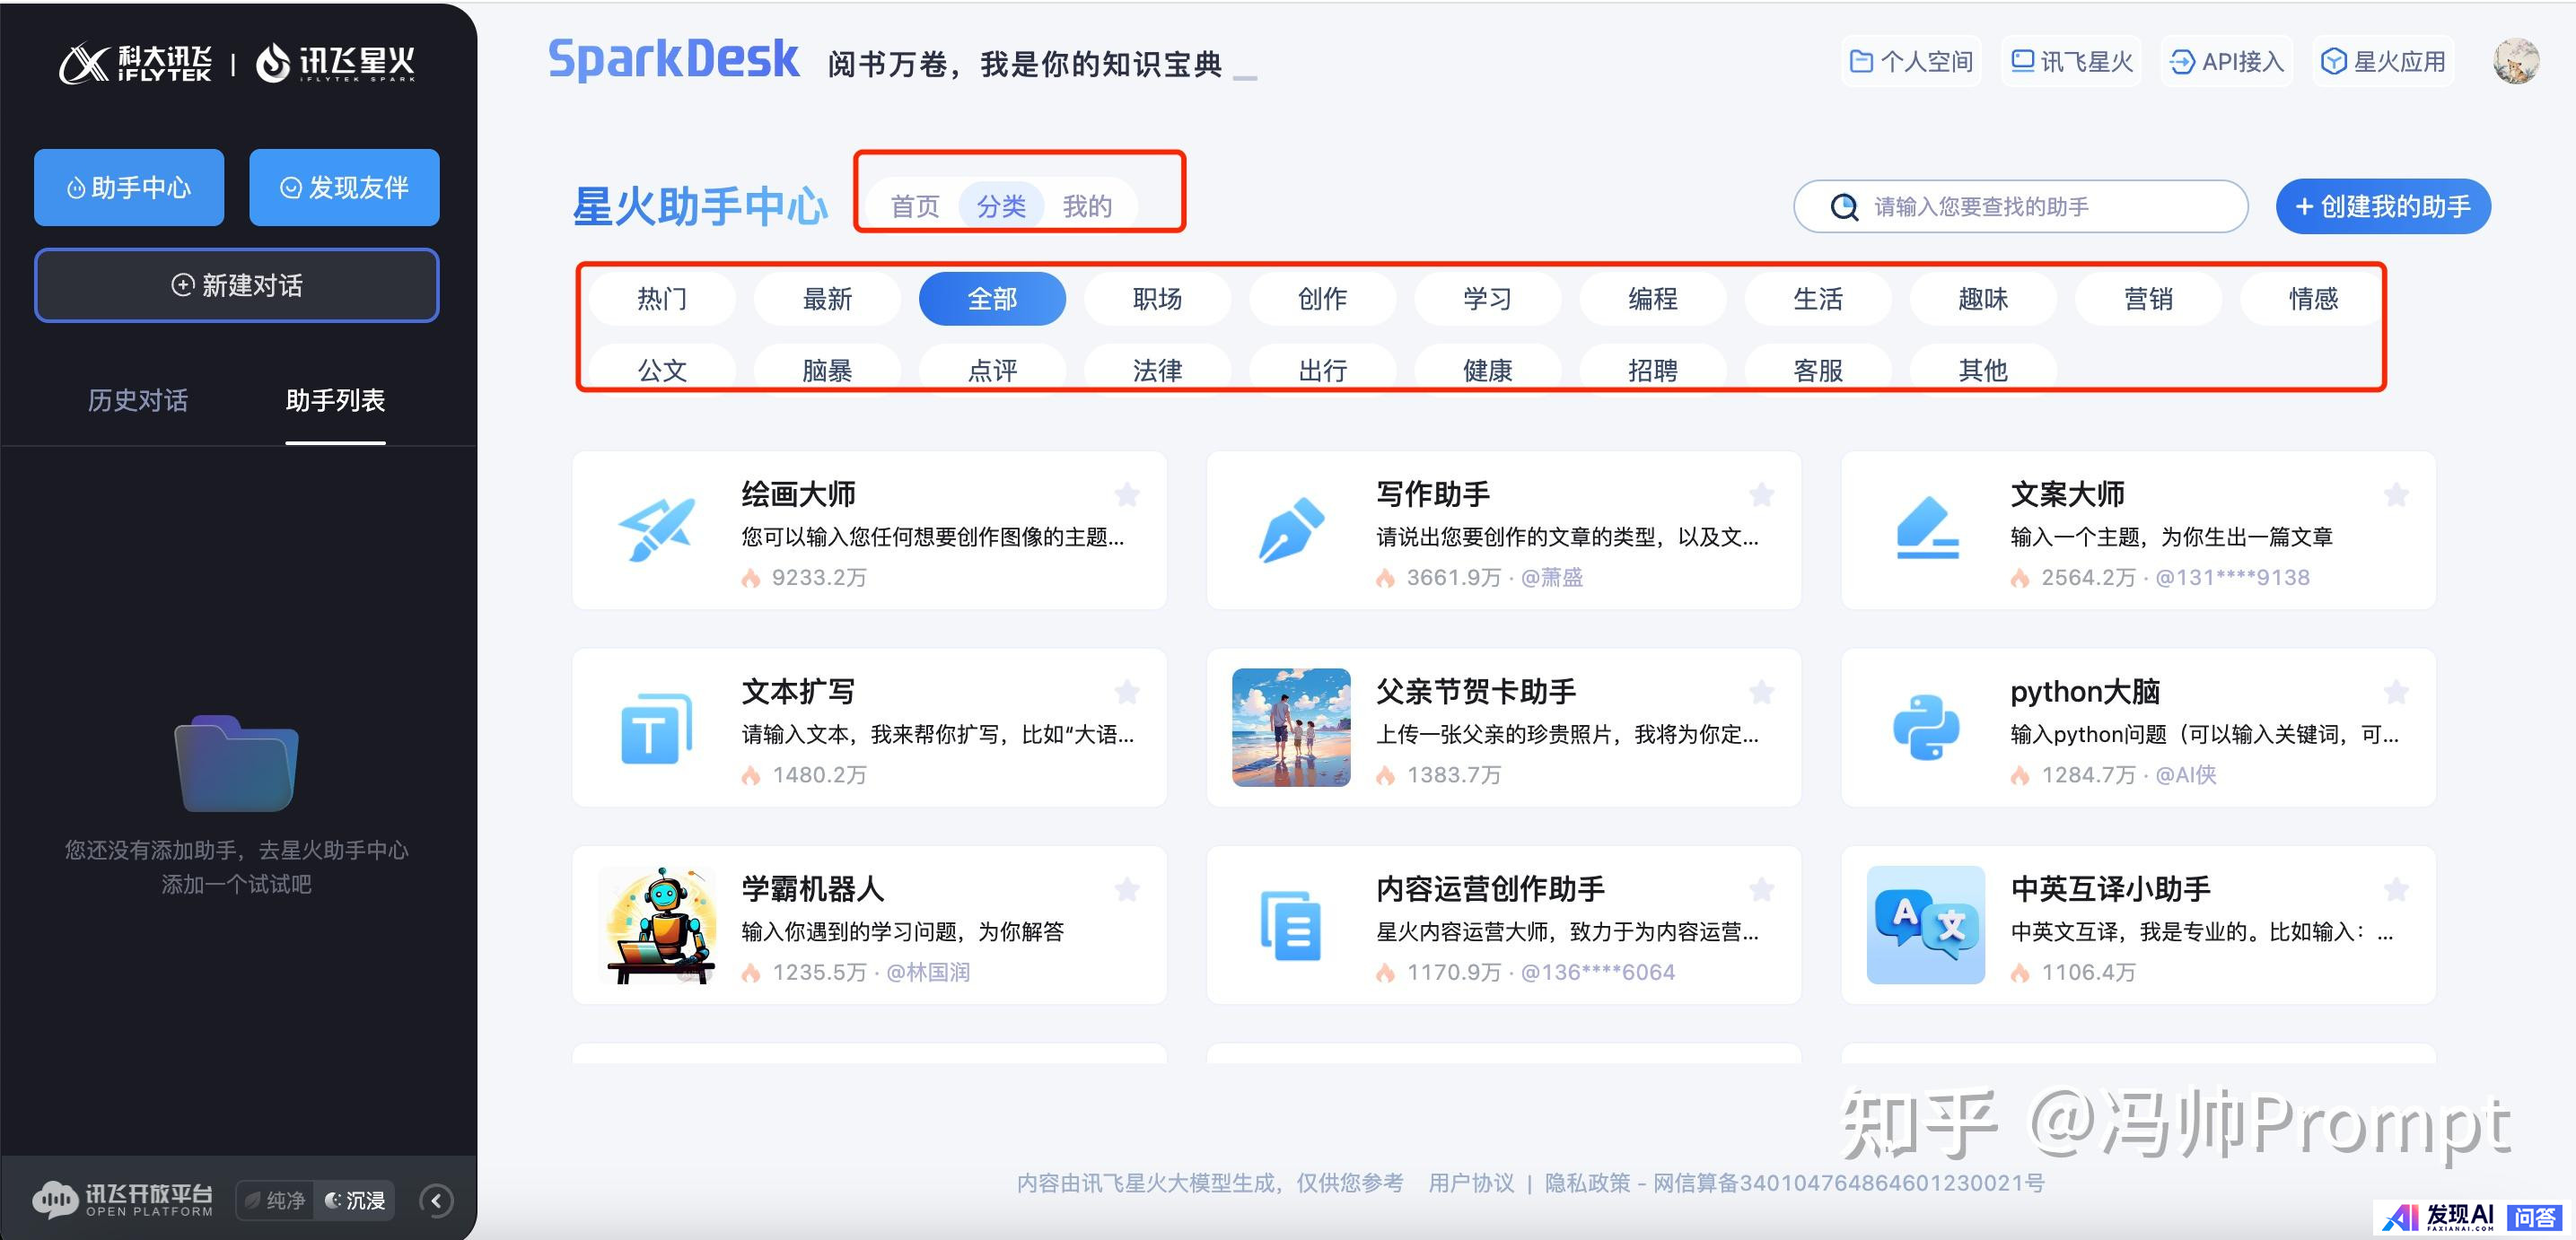The image size is (2576, 1240).
Task: Click the SparkDesk title logo
Action: (x=673, y=59)
